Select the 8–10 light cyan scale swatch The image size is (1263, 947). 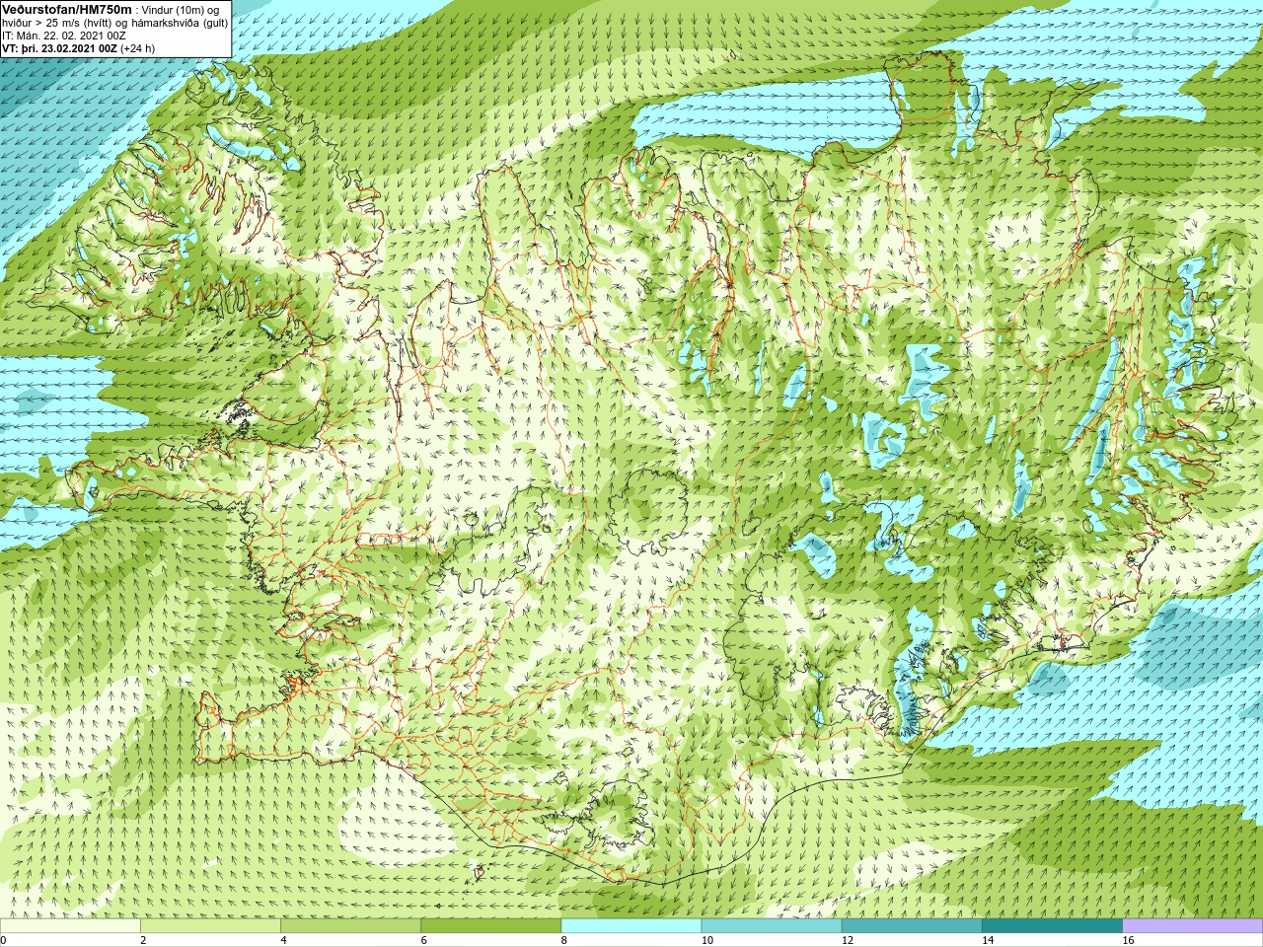coord(631,926)
